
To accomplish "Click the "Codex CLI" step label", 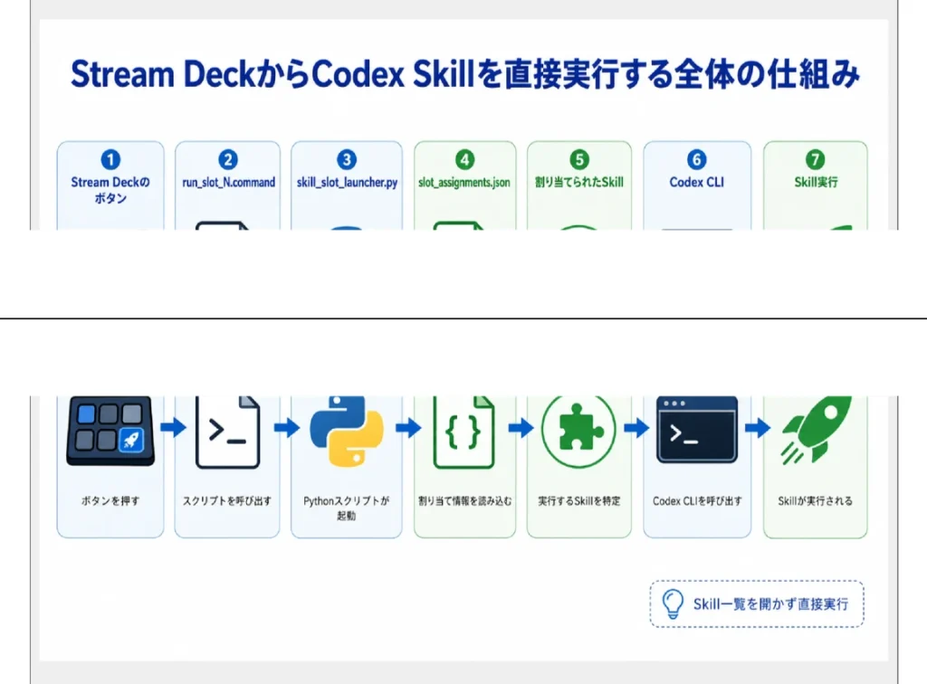I will click(697, 182).
